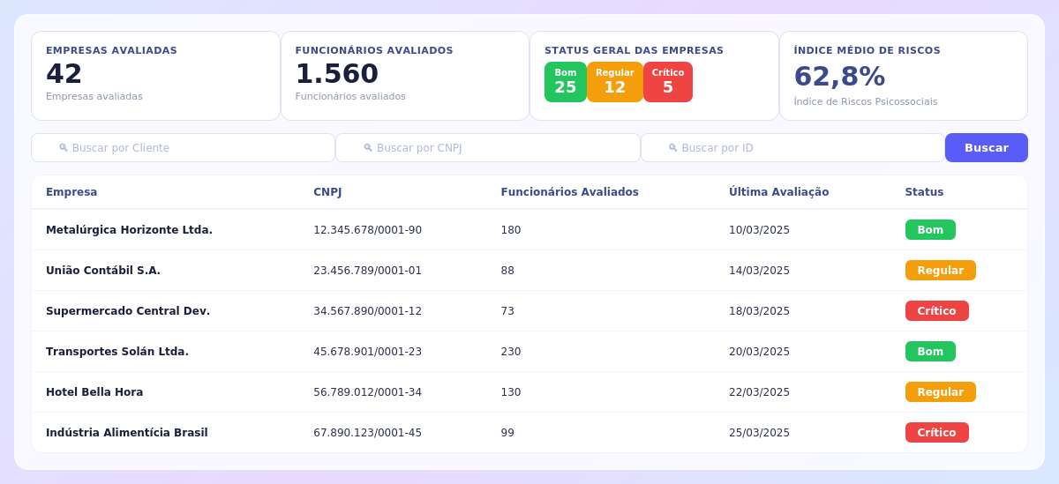Viewport: 1059px width, 484px height.
Task: Click CNPJ 56.789.012/0001-34
Action: point(367,392)
